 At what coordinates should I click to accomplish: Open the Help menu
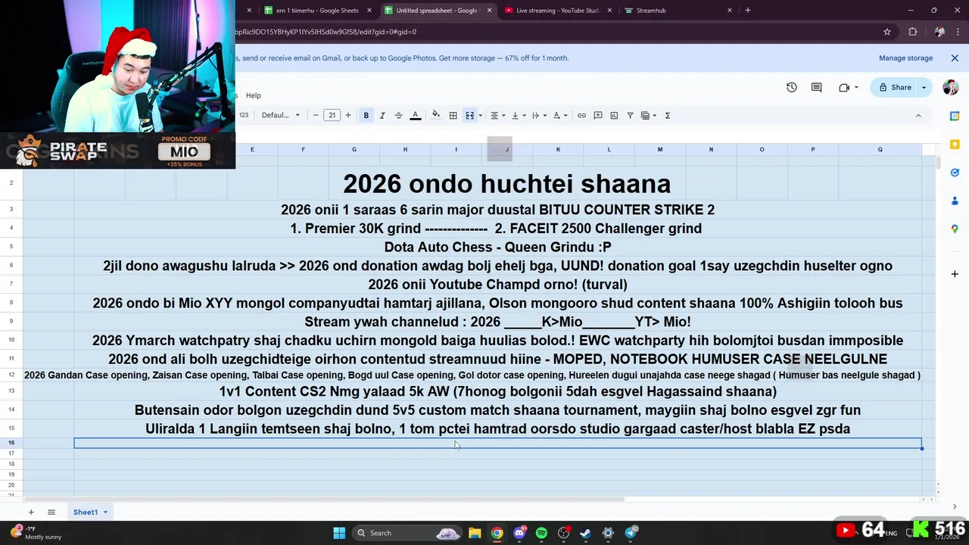pyautogui.click(x=253, y=95)
